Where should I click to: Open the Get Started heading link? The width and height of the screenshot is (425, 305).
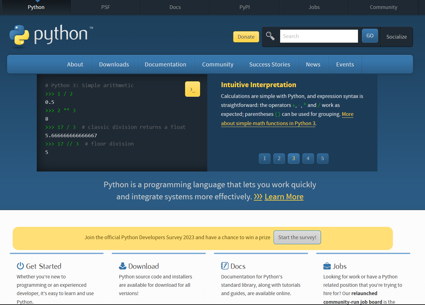click(44, 266)
